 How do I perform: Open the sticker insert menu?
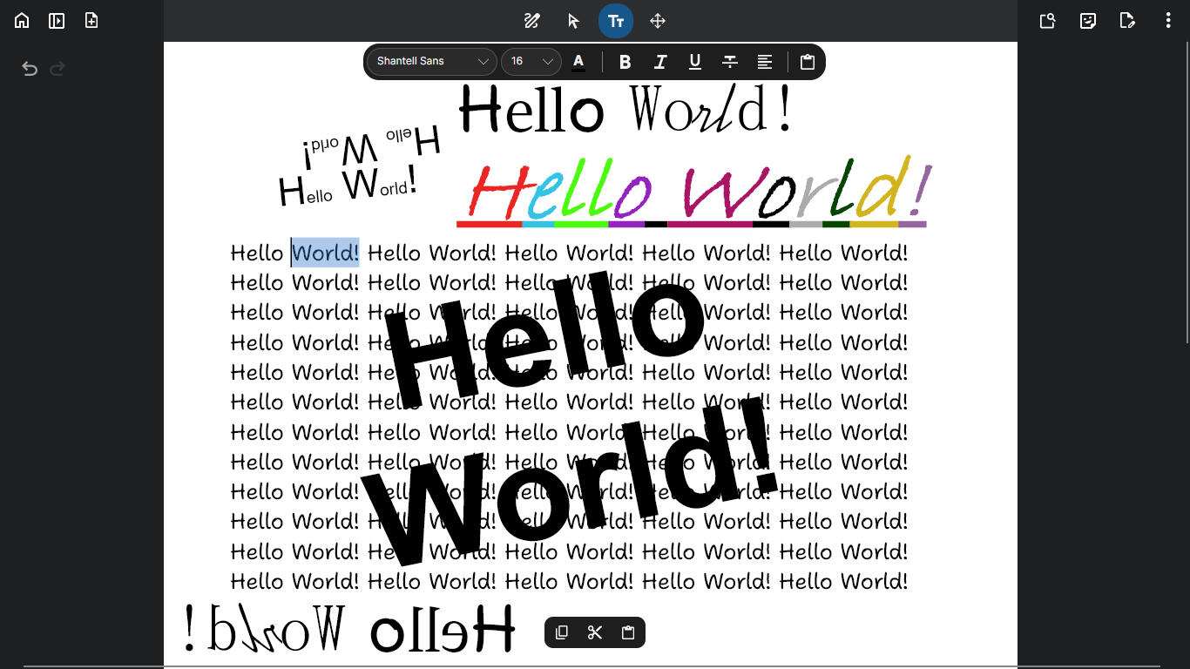point(1088,21)
